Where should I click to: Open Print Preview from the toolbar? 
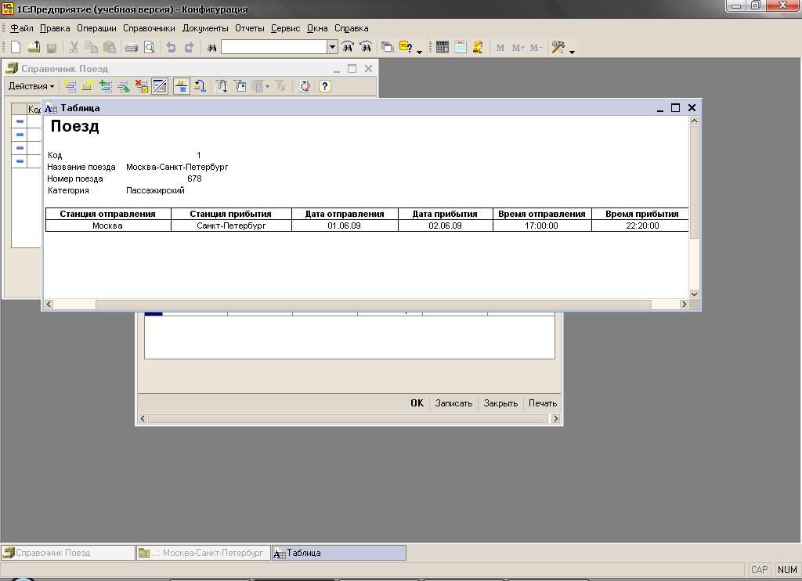click(148, 48)
